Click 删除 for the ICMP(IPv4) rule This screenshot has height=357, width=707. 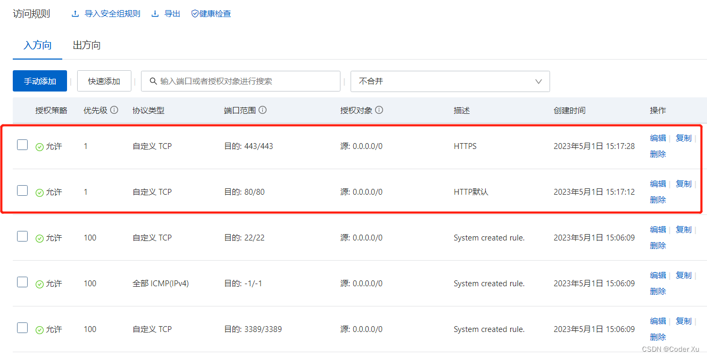point(658,291)
